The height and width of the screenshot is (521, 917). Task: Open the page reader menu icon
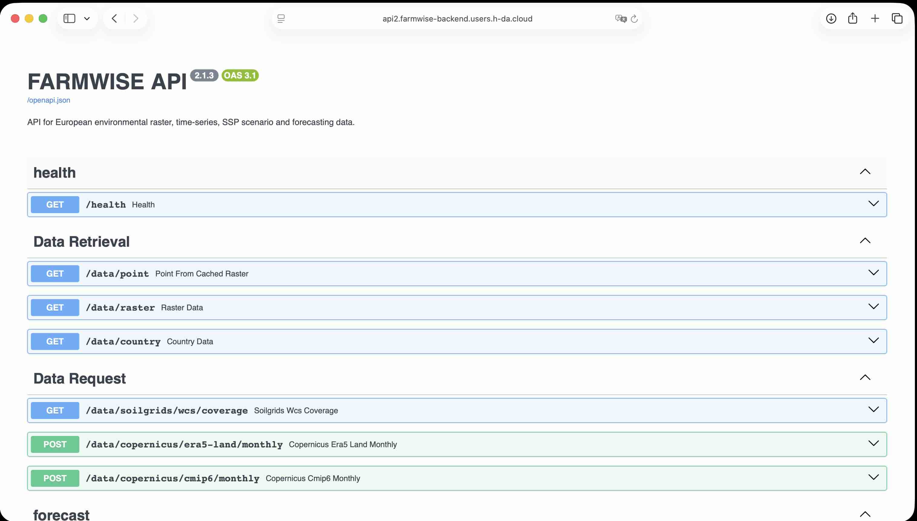[281, 18]
